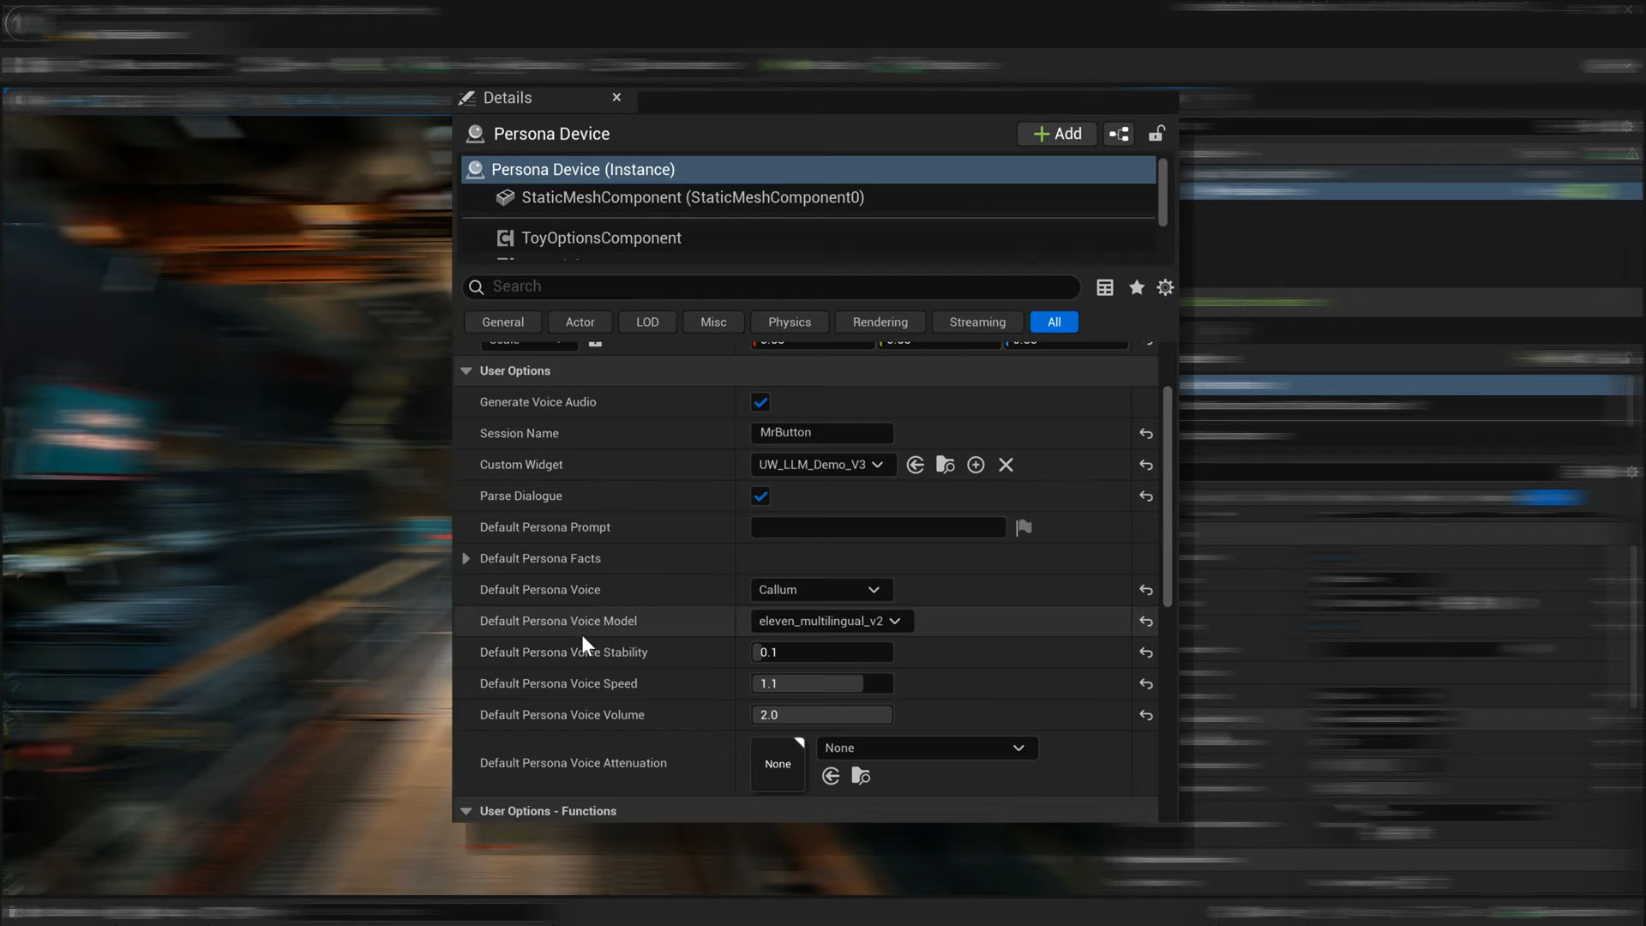Browse to Custom Widget in Content Browser

point(945,465)
